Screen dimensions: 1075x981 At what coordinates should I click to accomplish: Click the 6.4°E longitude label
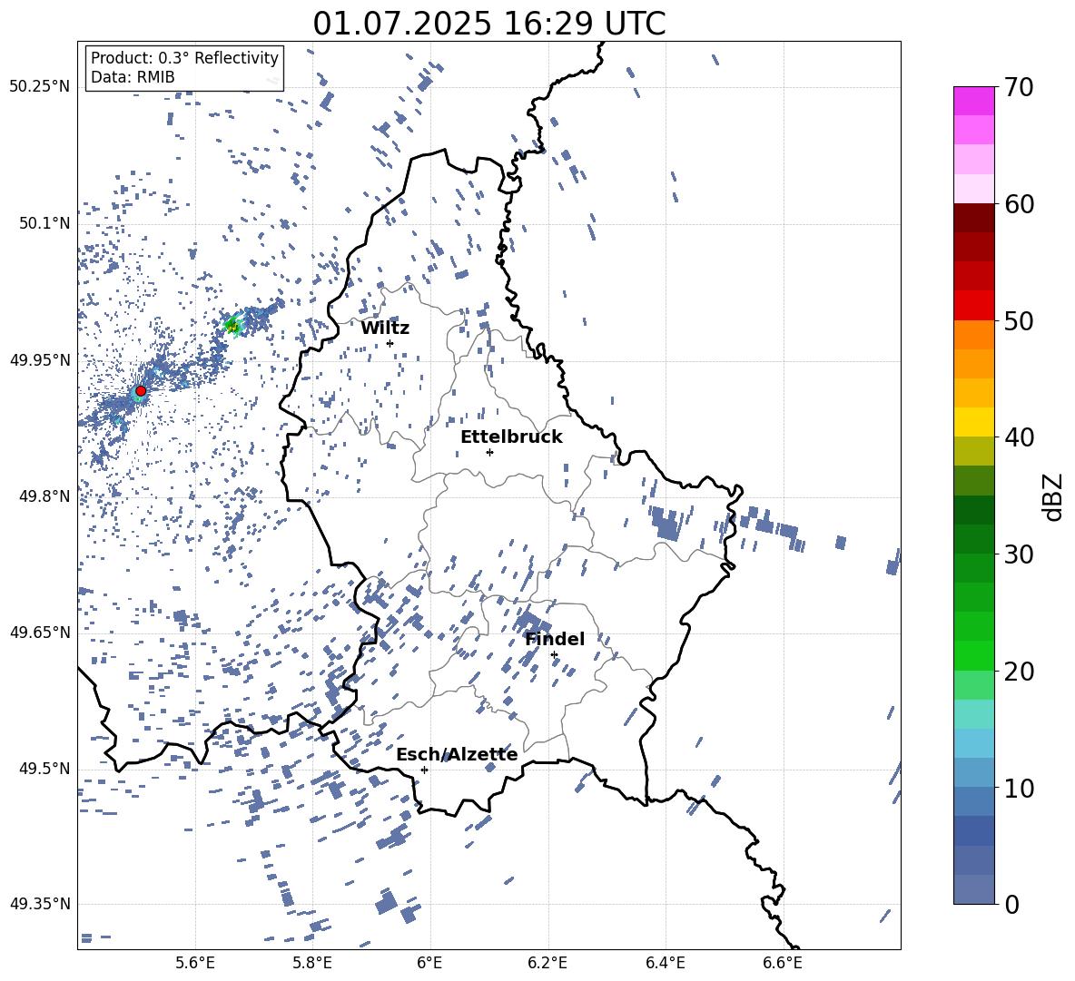point(665,963)
